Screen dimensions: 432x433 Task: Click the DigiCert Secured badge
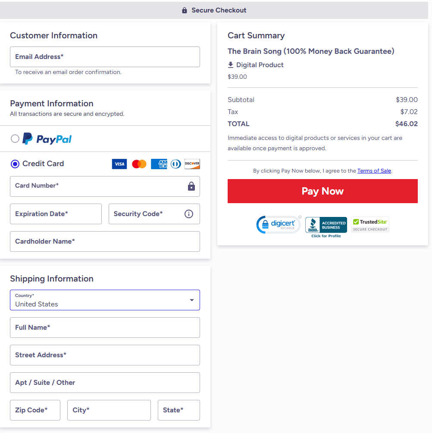[279, 224]
